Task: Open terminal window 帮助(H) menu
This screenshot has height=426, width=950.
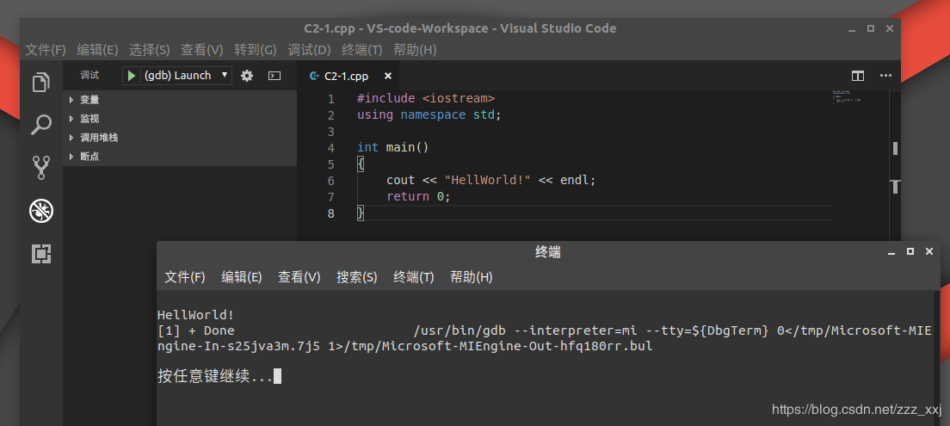Action: [x=472, y=277]
